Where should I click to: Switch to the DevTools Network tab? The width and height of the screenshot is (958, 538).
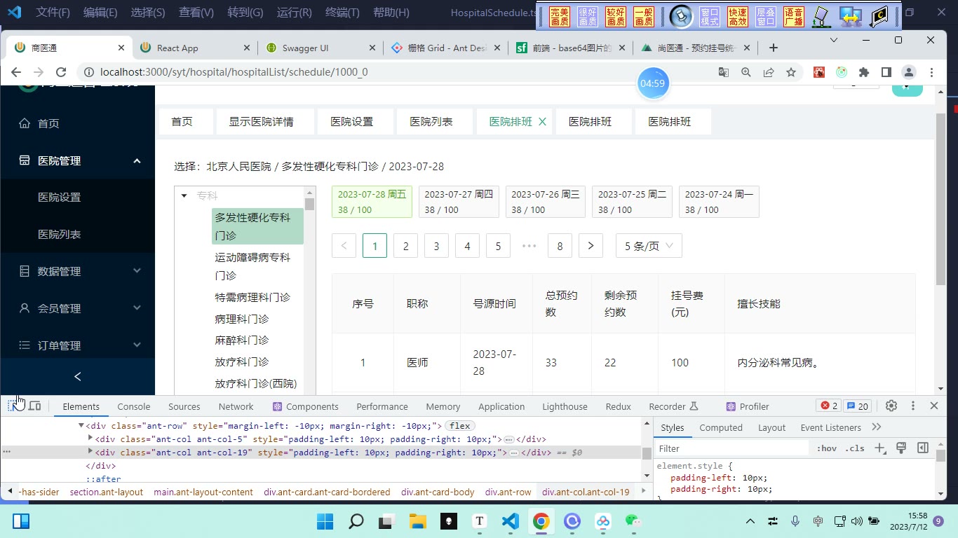(x=236, y=406)
